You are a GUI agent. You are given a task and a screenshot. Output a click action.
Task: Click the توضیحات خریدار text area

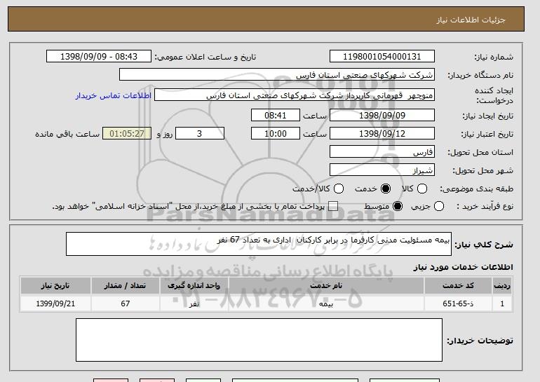click(259, 340)
